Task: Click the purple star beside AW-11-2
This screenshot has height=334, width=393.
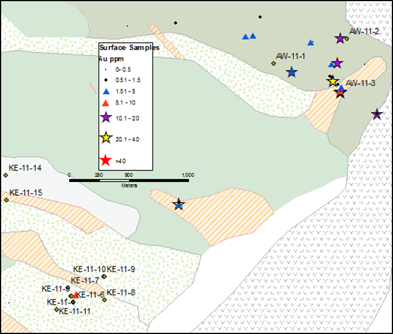Action: tap(340, 38)
